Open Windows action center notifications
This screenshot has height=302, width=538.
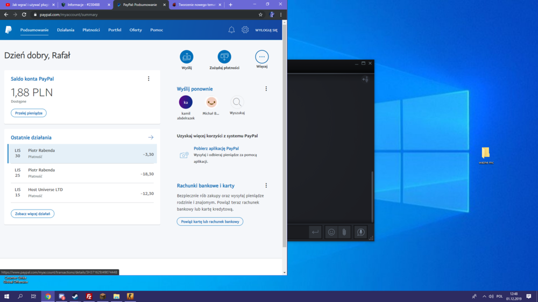pyautogui.click(x=529, y=297)
